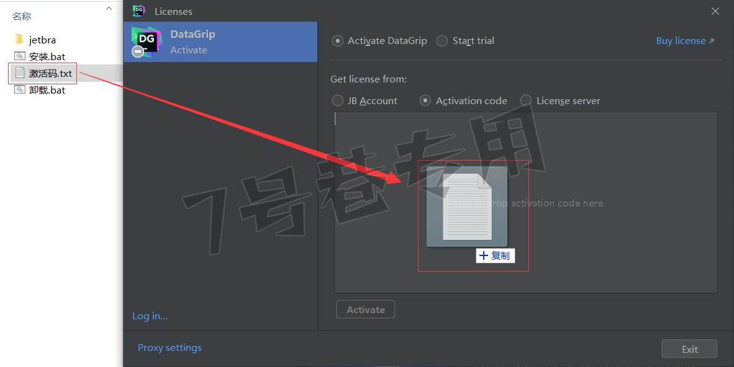Viewport: 734px width, 367px height.
Task: Click the DataGrip icon in Licenses title bar
Action: (x=138, y=11)
